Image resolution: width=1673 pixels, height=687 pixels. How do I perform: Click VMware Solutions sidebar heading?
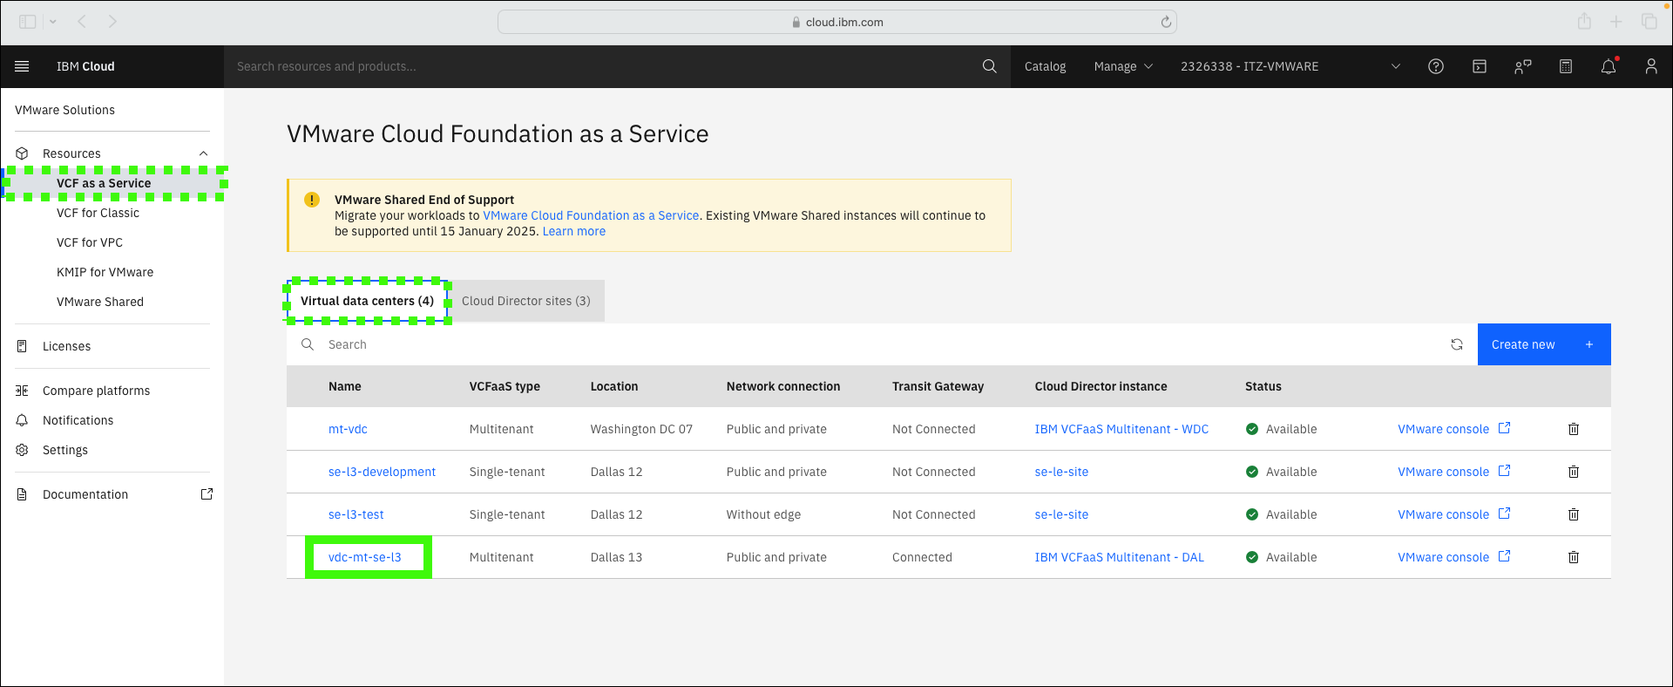click(x=64, y=110)
